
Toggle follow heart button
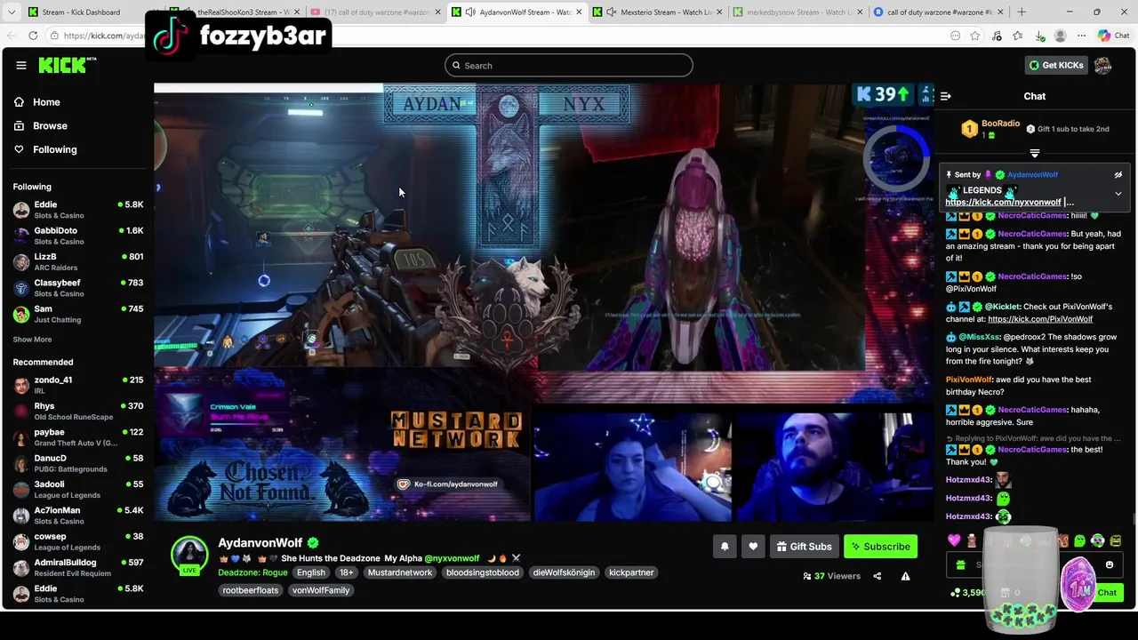pos(753,547)
